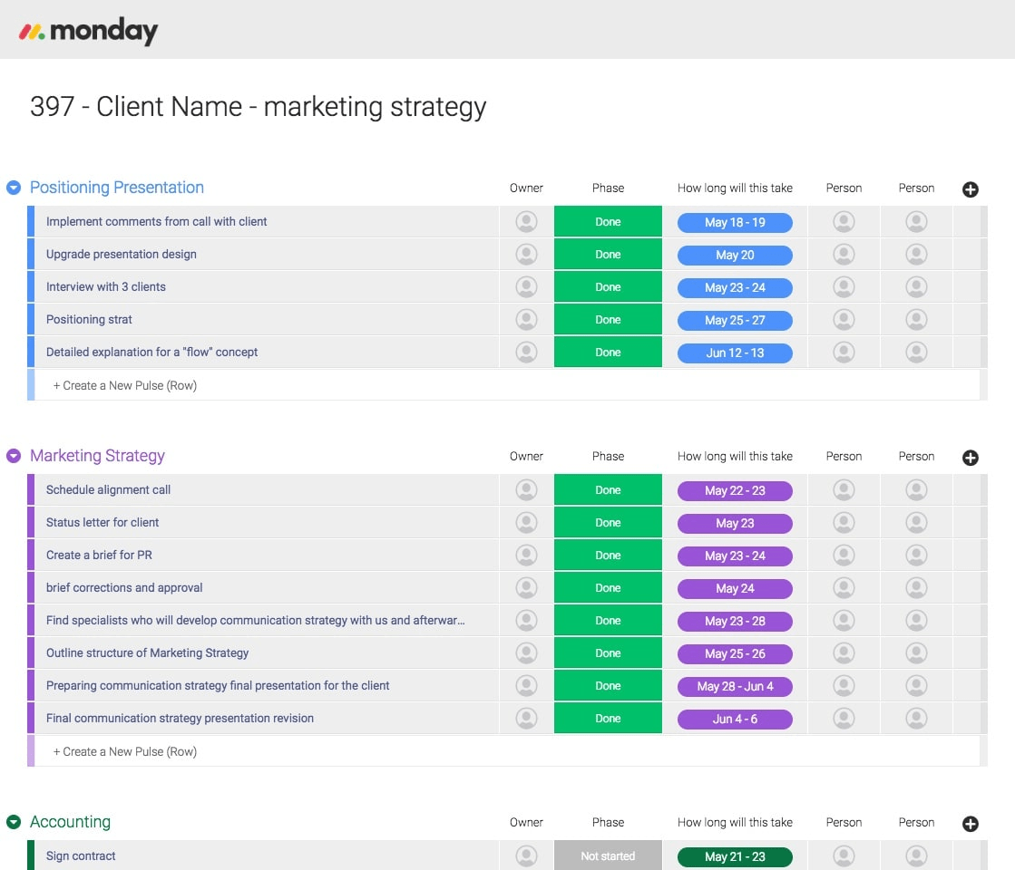Click the Positioning Presentation group title
The height and width of the screenshot is (870, 1015).
117,188
